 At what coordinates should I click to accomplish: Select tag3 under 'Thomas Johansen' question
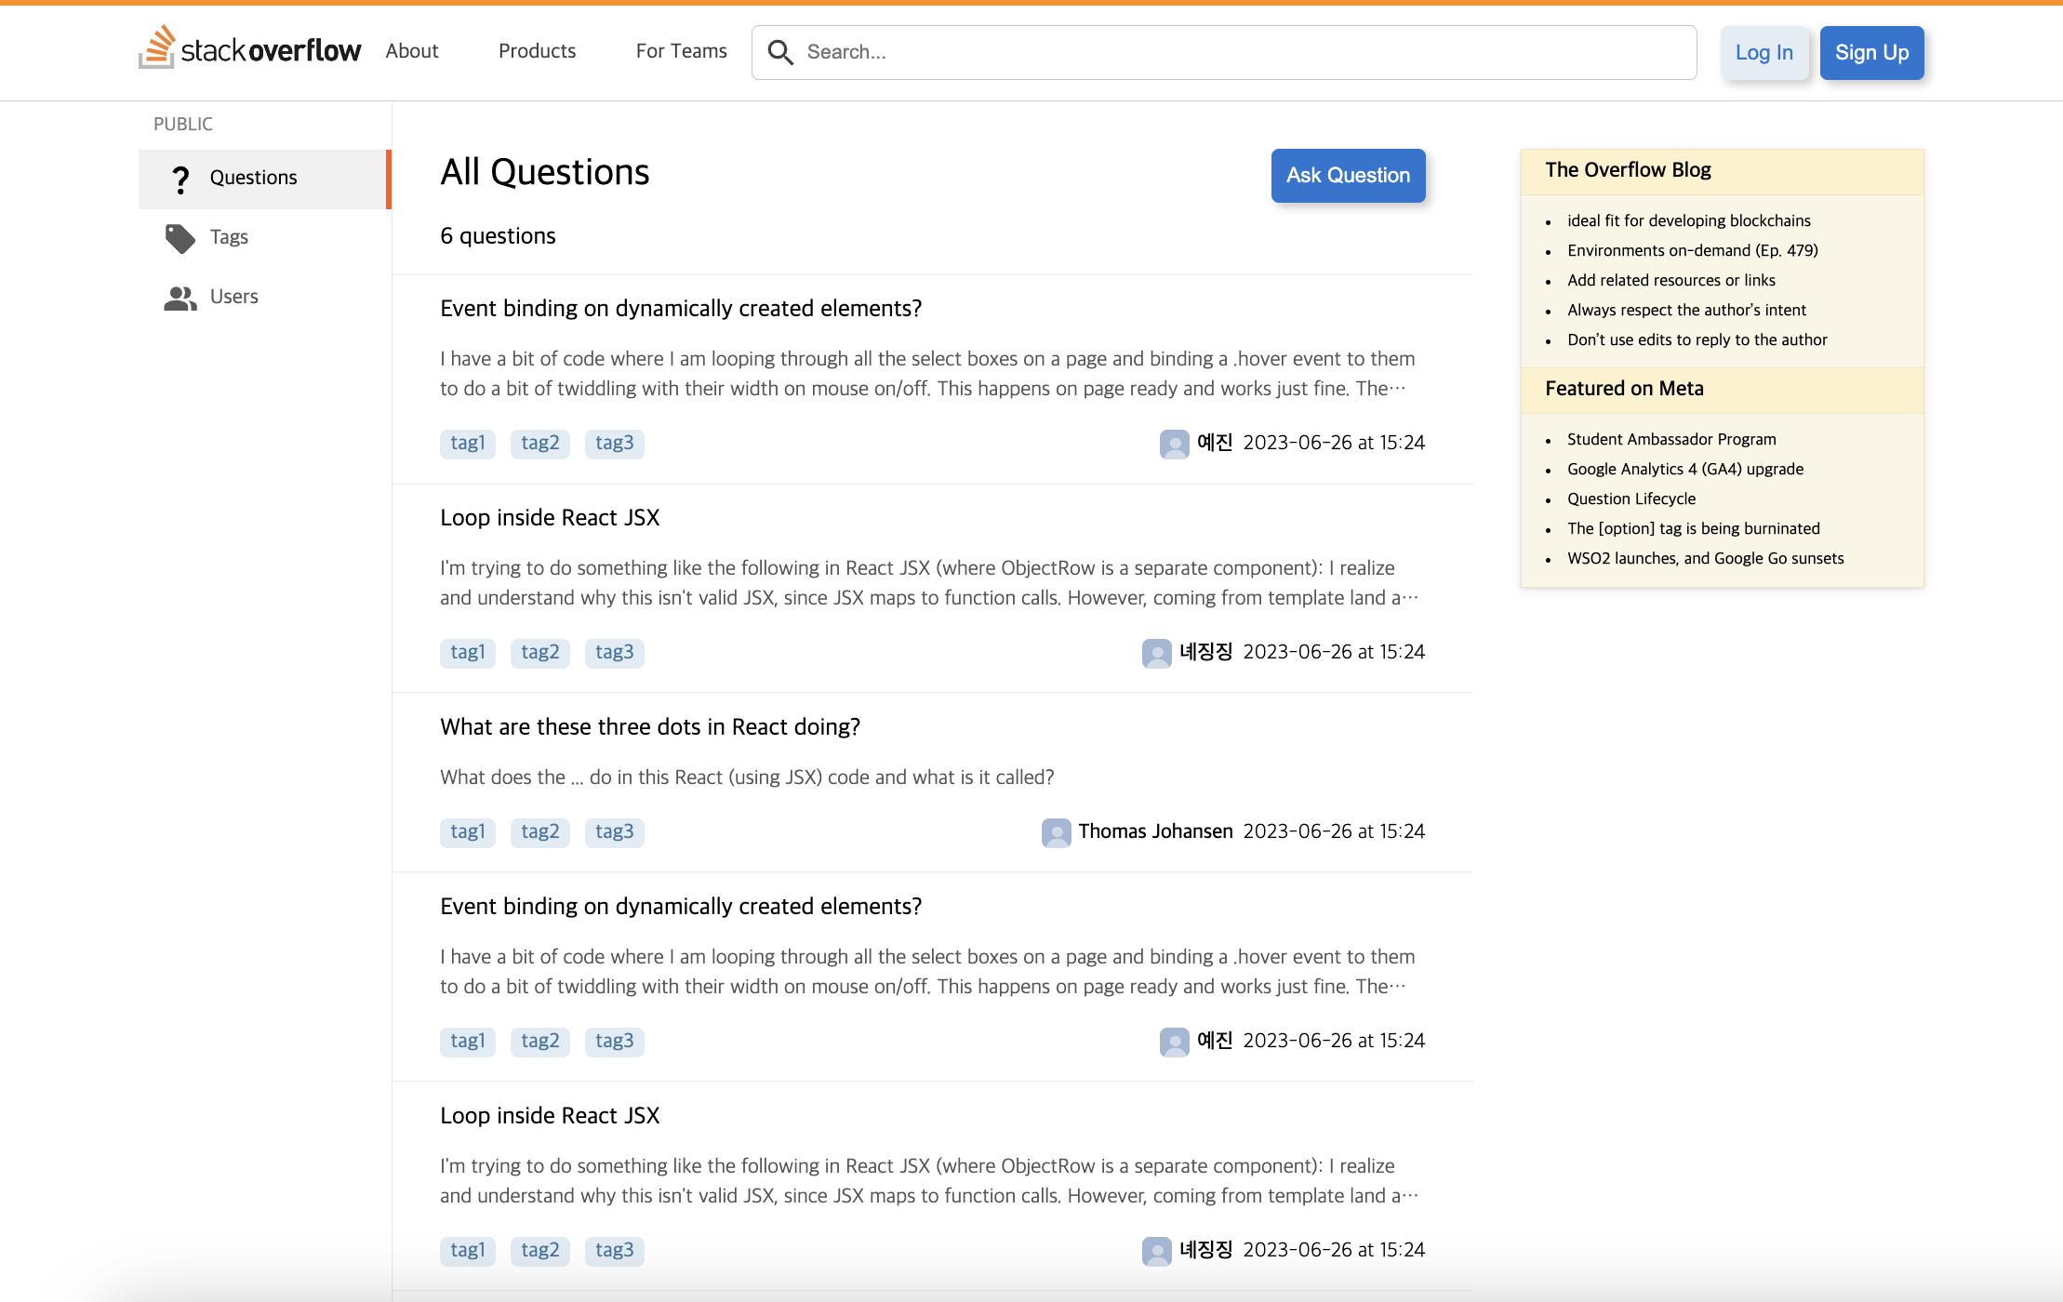click(614, 832)
